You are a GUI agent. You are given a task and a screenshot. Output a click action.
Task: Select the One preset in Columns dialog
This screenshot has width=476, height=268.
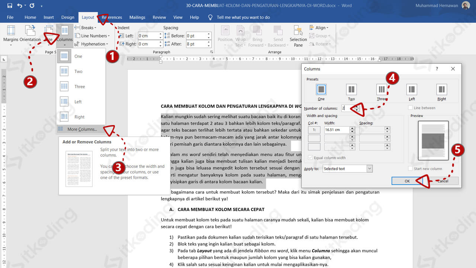tap(321, 92)
